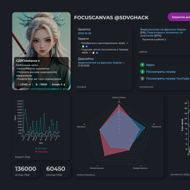The image size is (190, 190).
Task: Toggle the Расходы series in budget legend
Action: click(x=41, y=152)
